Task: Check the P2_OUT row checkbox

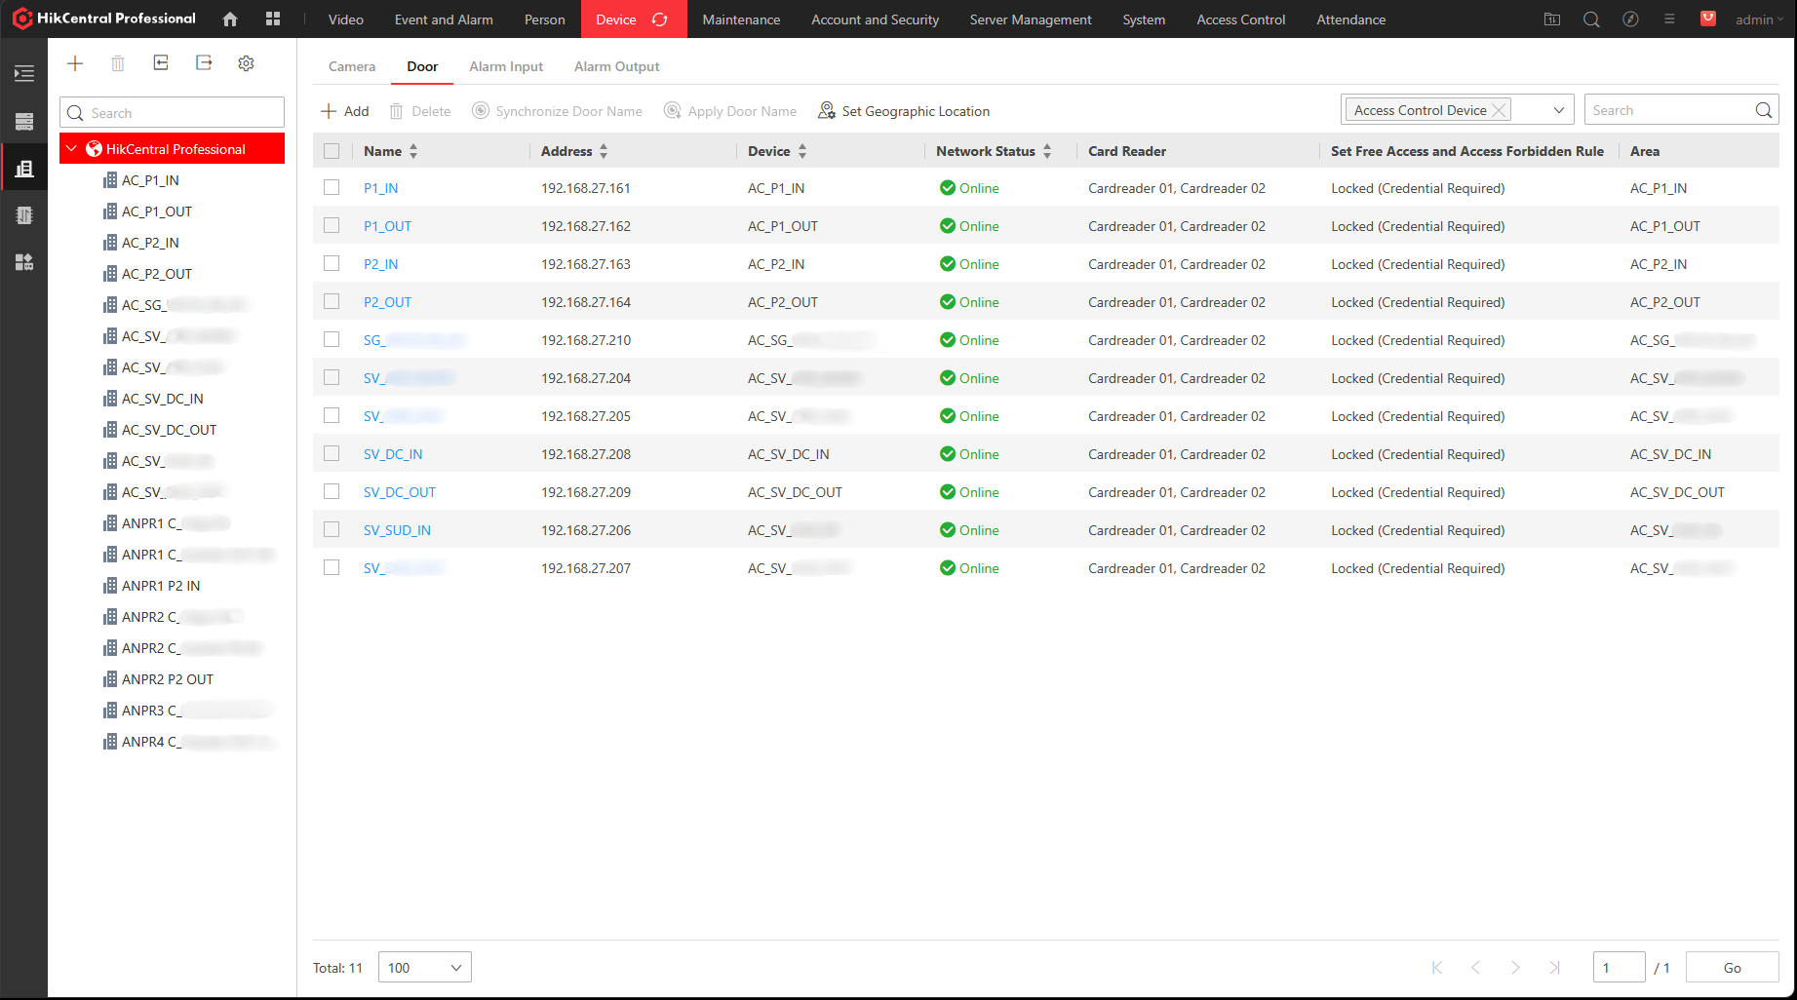Action: tap(332, 301)
